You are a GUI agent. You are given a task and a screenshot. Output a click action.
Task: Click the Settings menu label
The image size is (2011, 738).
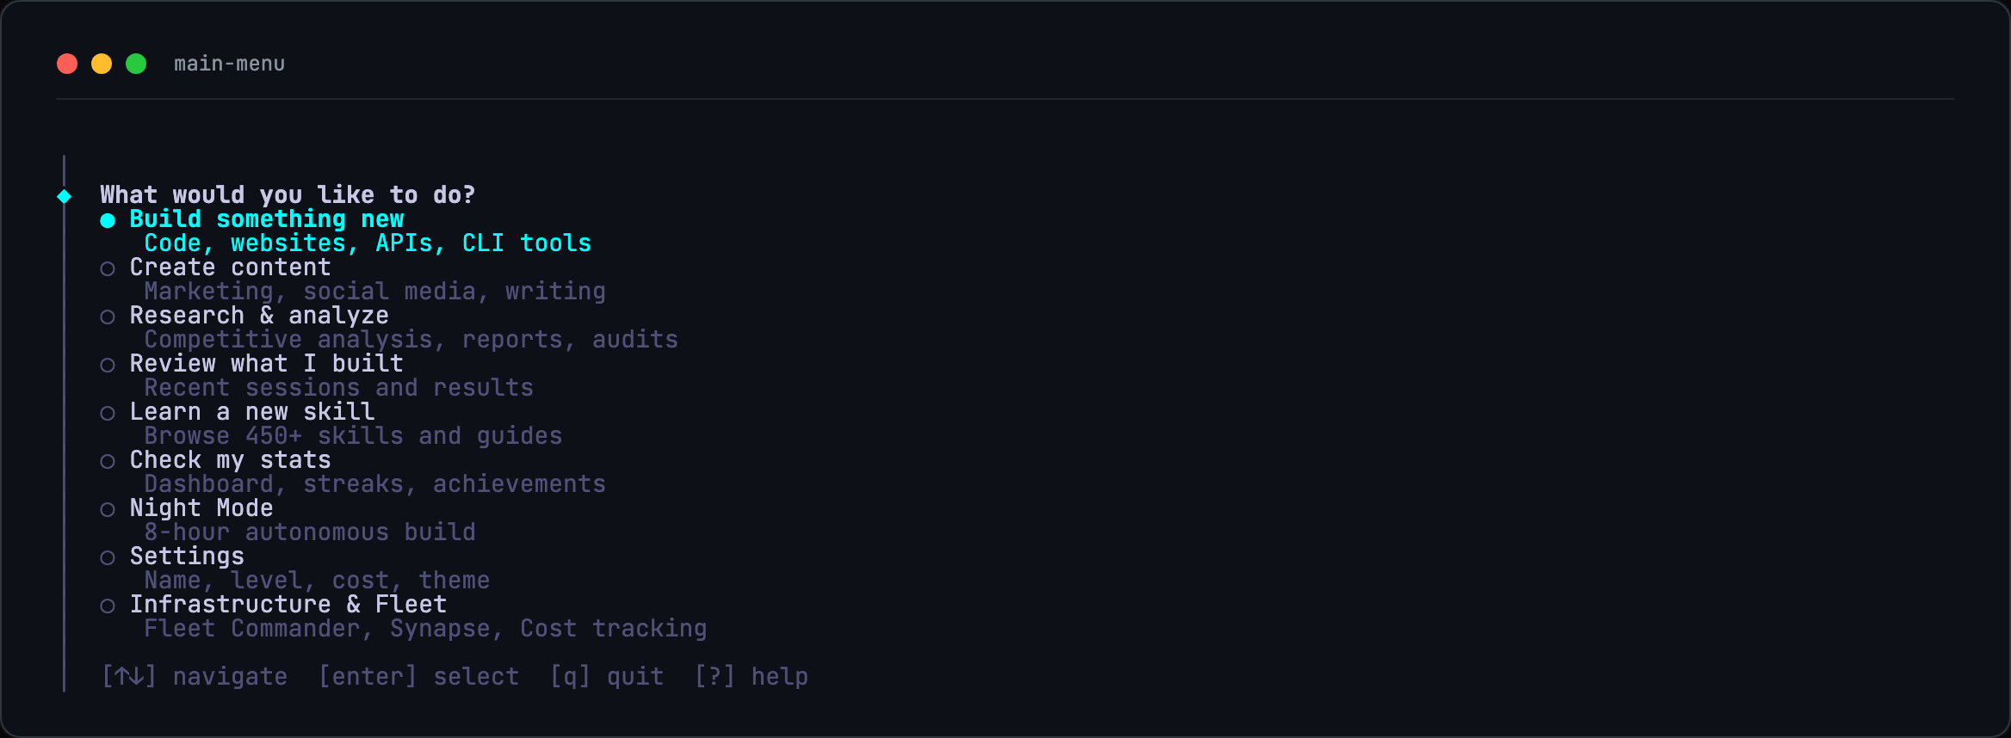[187, 556]
